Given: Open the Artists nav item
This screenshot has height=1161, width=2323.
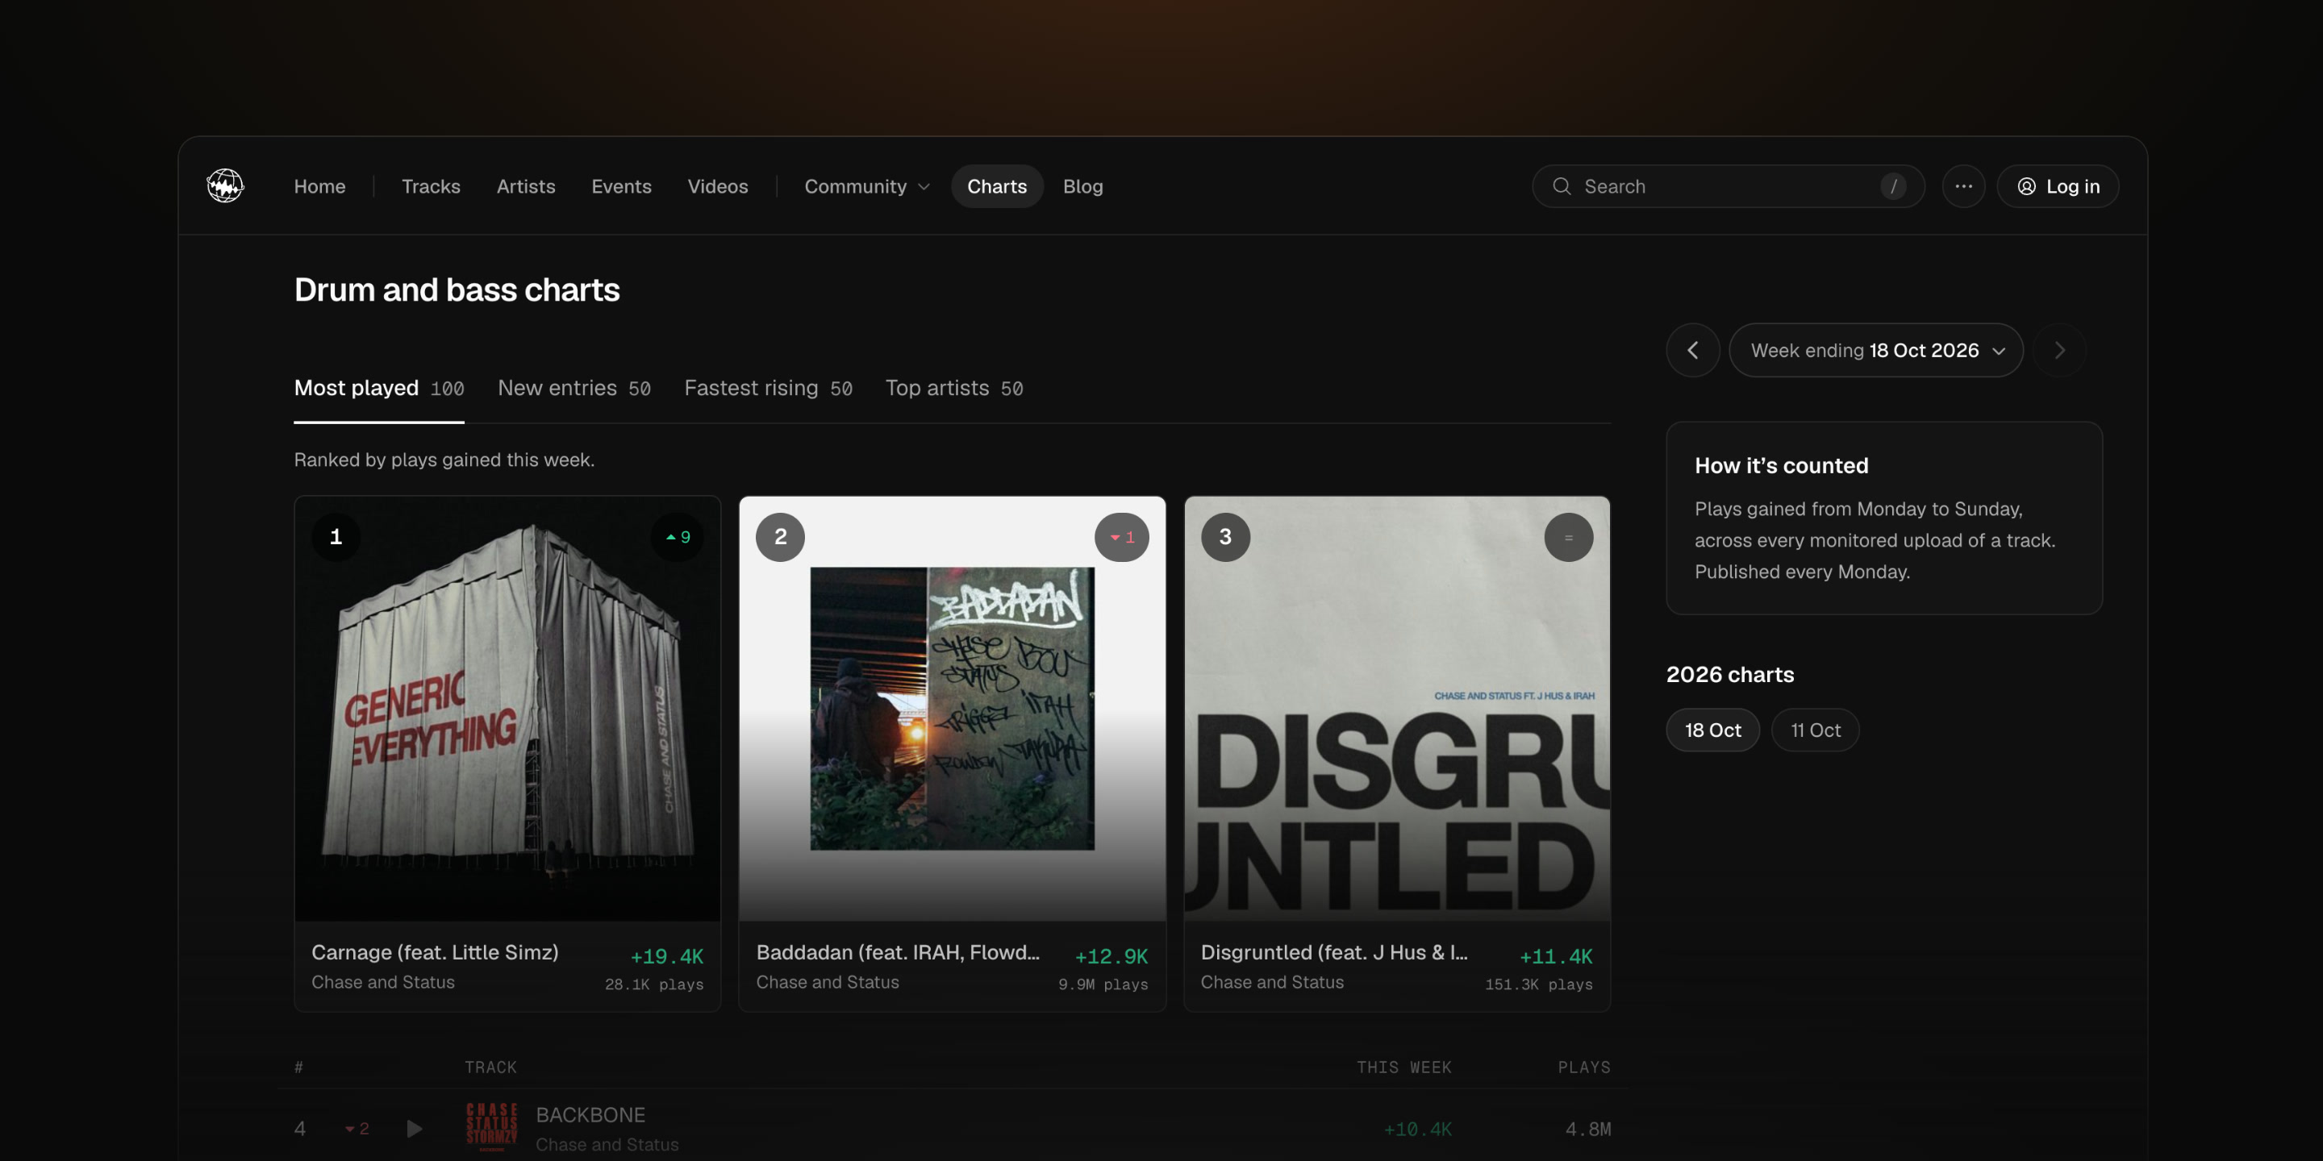Looking at the screenshot, I should point(526,185).
